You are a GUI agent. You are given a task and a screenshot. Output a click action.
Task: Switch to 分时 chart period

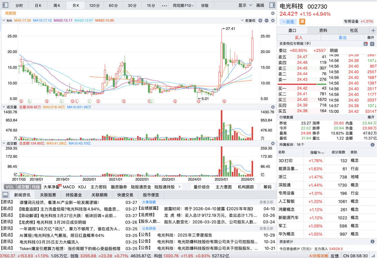[19, 5]
